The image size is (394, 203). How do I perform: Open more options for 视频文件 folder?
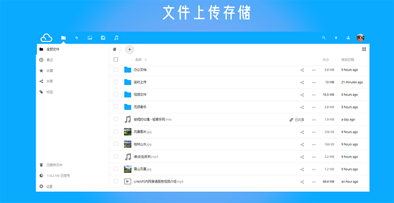pos(314,95)
